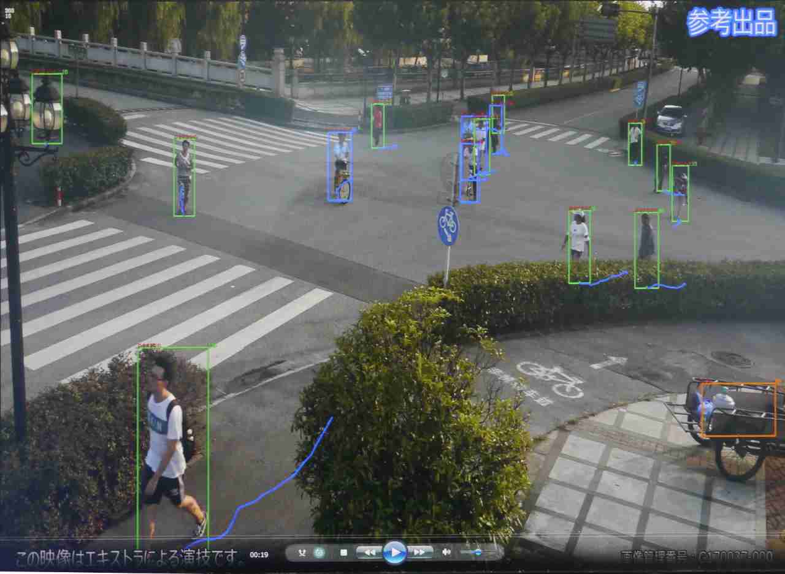Select the green box around the jogging man
This screenshot has width=785, height=574.
coord(174,441)
